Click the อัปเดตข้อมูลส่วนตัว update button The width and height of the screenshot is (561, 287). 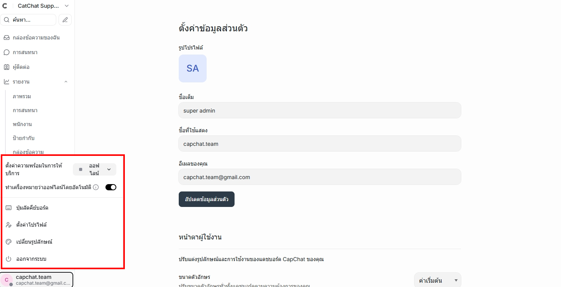pos(206,199)
